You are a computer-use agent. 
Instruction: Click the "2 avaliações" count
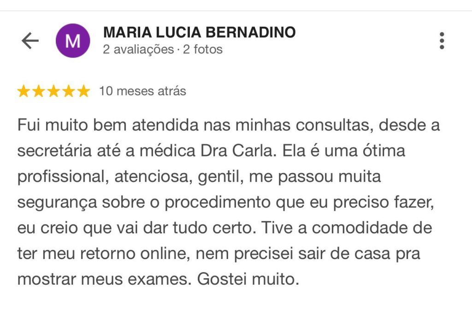pyautogui.click(x=138, y=49)
